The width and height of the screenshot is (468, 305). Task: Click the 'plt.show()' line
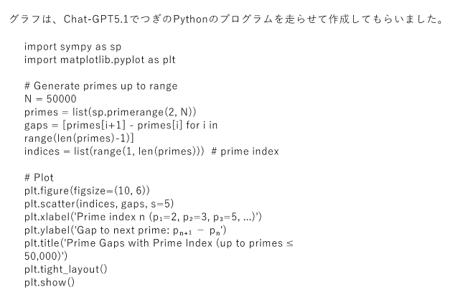click(x=50, y=282)
